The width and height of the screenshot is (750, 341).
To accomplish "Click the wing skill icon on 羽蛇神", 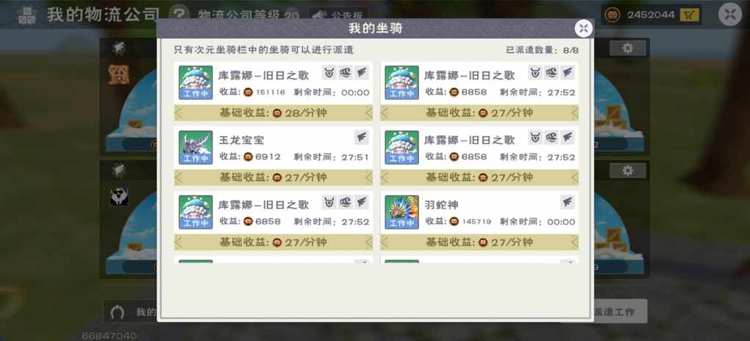I will click(568, 202).
